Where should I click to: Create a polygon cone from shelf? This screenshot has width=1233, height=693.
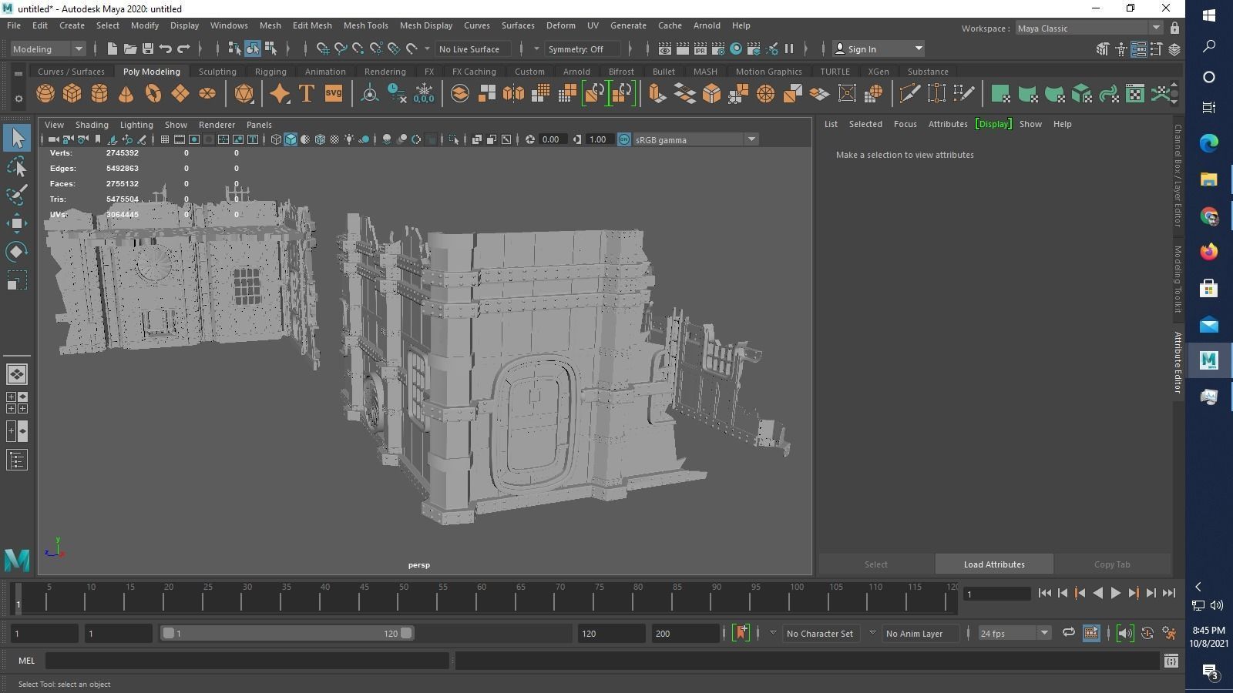click(x=126, y=94)
